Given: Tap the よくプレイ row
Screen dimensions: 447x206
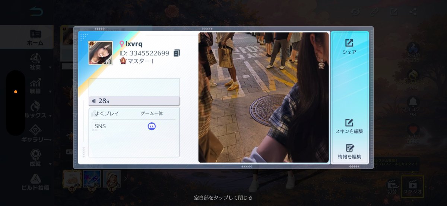Looking at the screenshot, I should [133, 113].
